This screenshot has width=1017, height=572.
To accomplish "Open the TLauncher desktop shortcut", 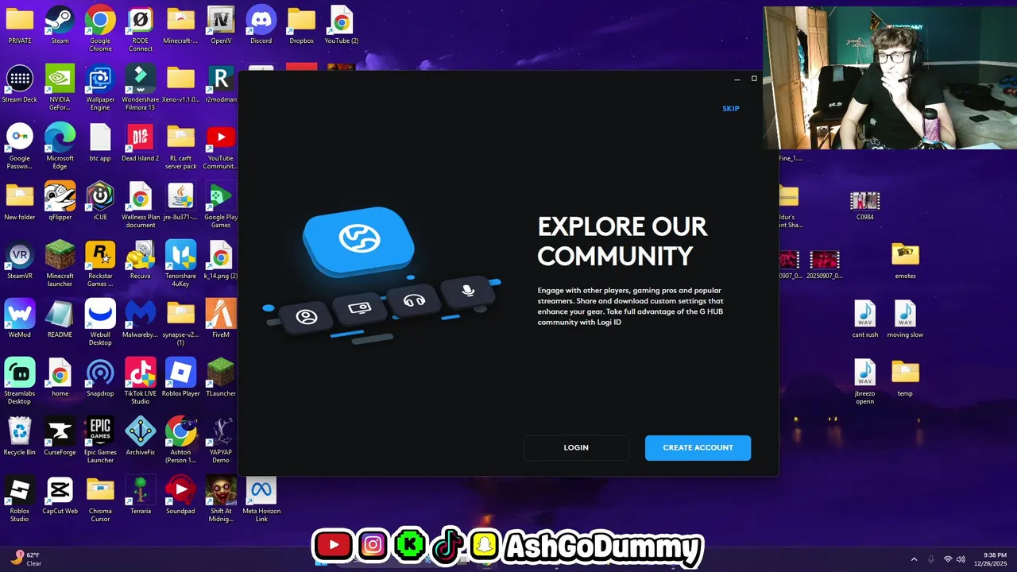I will point(221,377).
